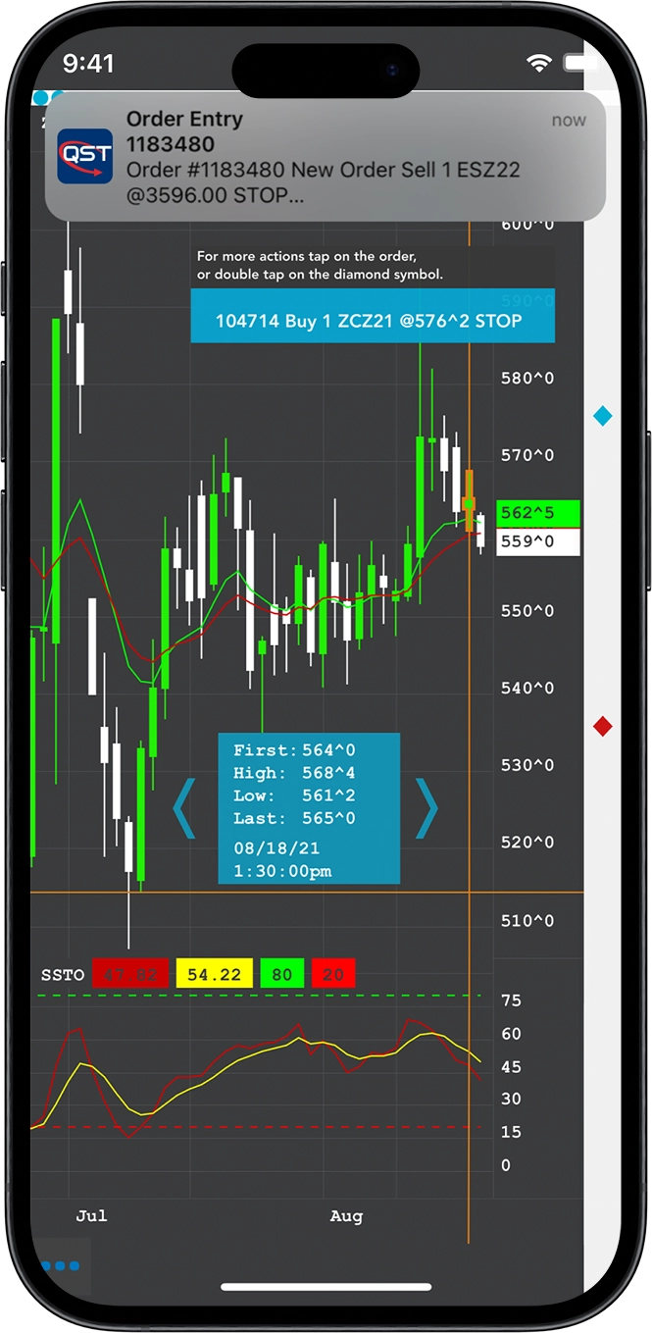Tap the QST app icon in notification
The height and width of the screenshot is (1333, 652).
click(85, 157)
